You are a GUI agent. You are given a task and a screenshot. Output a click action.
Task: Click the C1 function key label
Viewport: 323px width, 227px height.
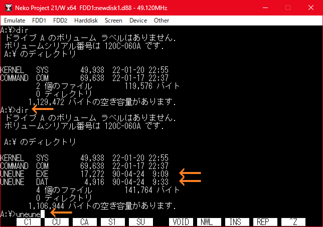pyautogui.click(x=29, y=222)
